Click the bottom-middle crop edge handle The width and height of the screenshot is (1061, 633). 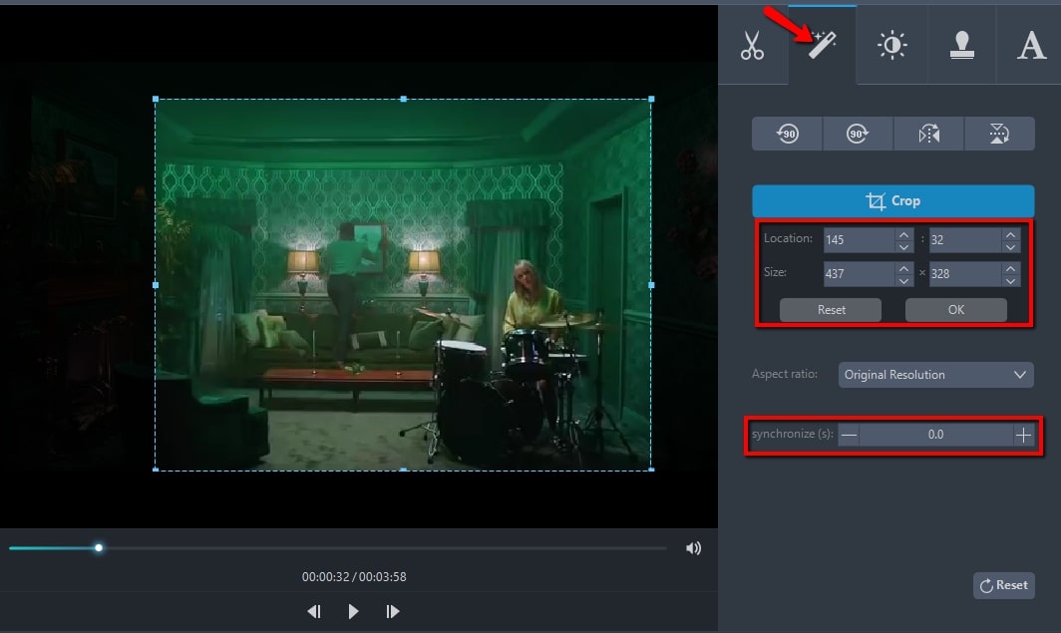tap(404, 470)
